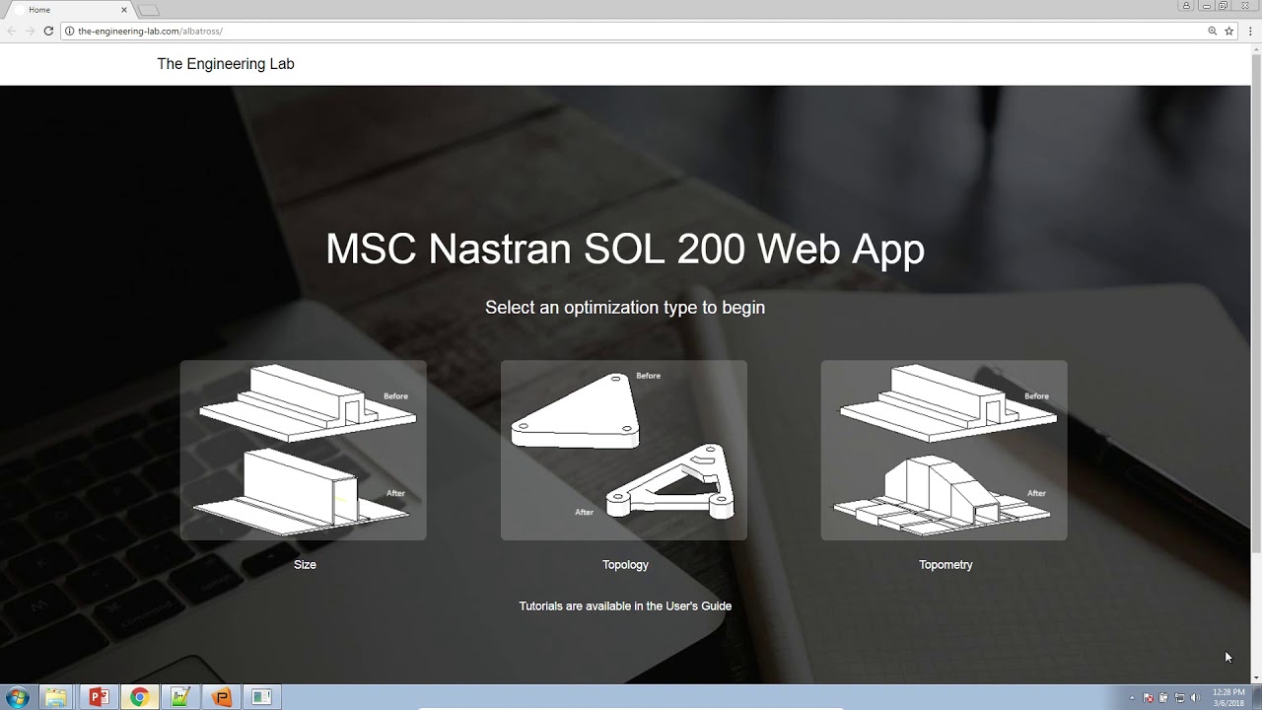Restore down the Chrome window

click(x=1224, y=5)
